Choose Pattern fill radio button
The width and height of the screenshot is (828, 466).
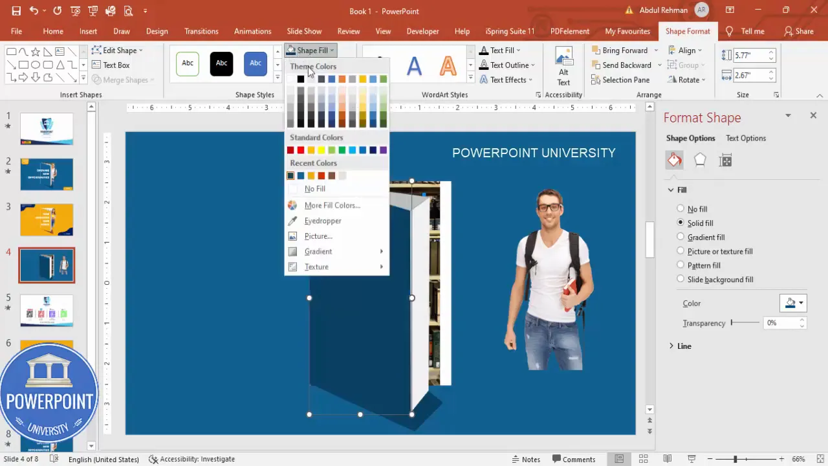click(681, 265)
